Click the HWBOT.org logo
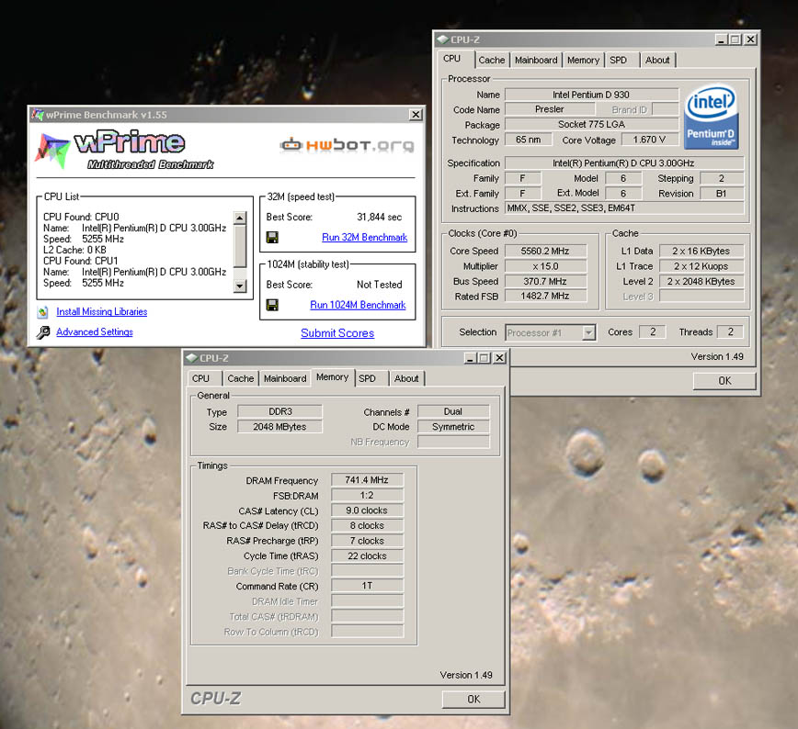798x729 pixels. coord(348,145)
